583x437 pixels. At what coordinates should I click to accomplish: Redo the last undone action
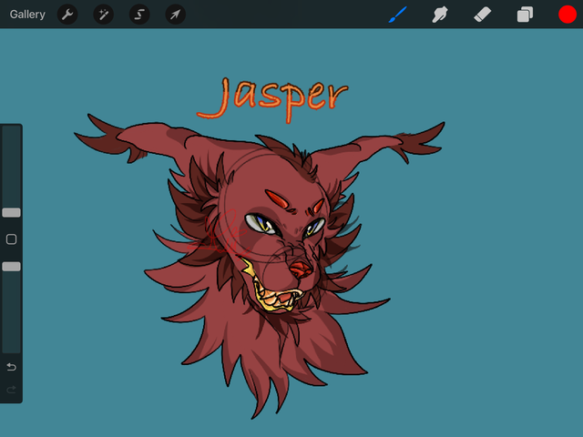(12, 390)
